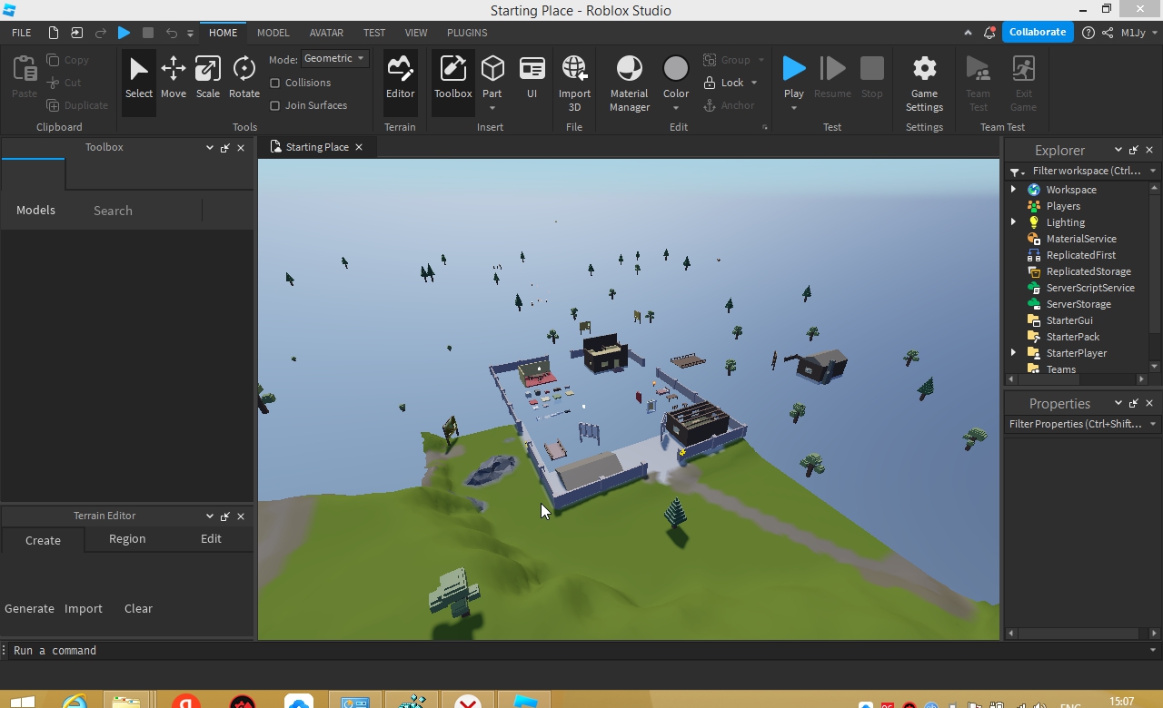
Task: Select the Move tool
Action: pos(173,78)
